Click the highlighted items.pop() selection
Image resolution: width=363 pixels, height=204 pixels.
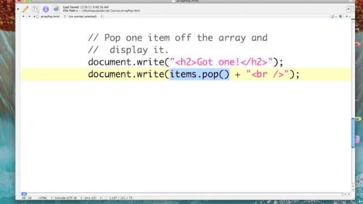(x=200, y=74)
